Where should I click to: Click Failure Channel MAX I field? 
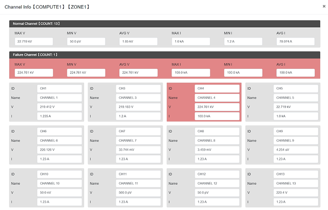(x=191, y=73)
